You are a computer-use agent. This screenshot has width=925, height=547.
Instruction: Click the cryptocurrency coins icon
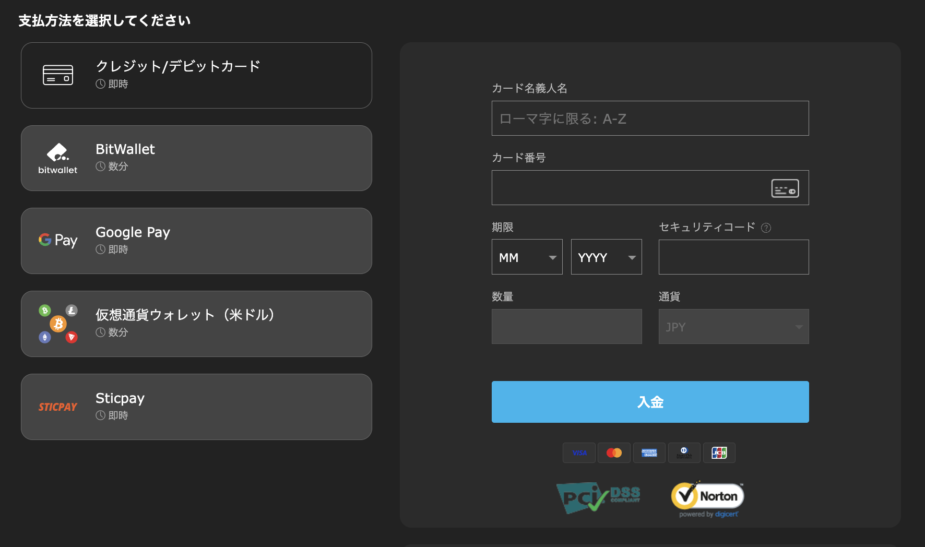58,324
